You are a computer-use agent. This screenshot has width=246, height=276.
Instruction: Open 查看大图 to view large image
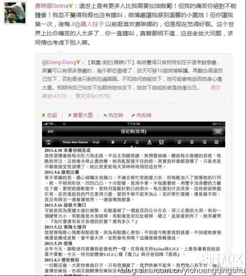[x=80, y=115]
